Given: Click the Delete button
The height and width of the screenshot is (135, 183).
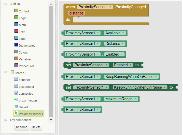Looking at the screenshot, I should pos(36,127).
